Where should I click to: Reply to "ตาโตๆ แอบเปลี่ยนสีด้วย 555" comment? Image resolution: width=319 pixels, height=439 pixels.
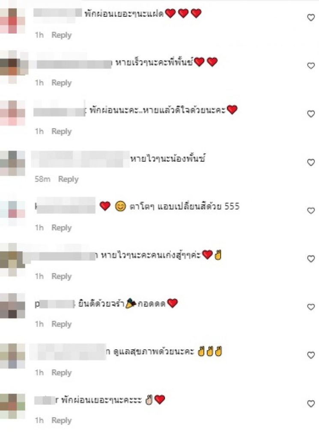pyautogui.click(x=62, y=228)
